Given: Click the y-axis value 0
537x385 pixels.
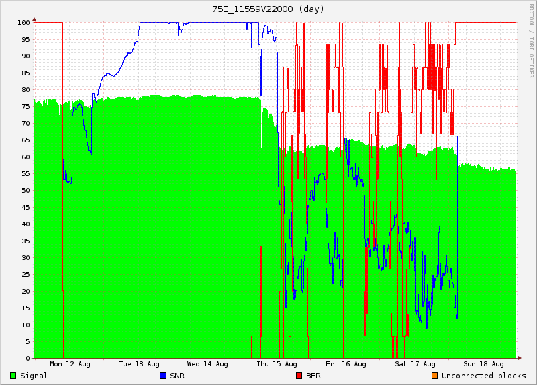Looking at the screenshot, I should pyautogui.click(x=28, y=359).
